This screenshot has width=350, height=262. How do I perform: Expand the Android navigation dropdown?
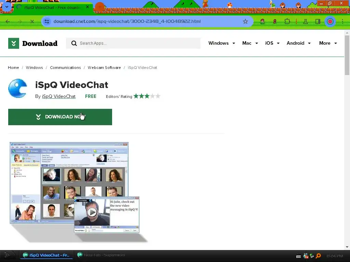[299, 43]
